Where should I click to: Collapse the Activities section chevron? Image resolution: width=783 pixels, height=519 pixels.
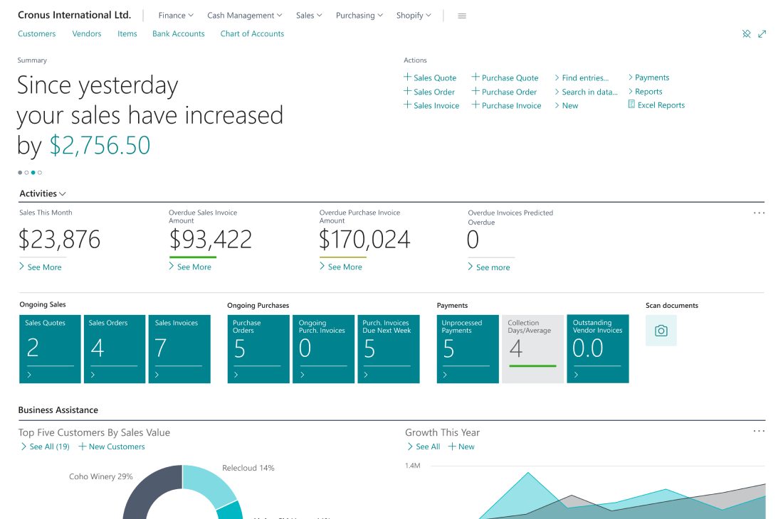click(x=63, y=194)
